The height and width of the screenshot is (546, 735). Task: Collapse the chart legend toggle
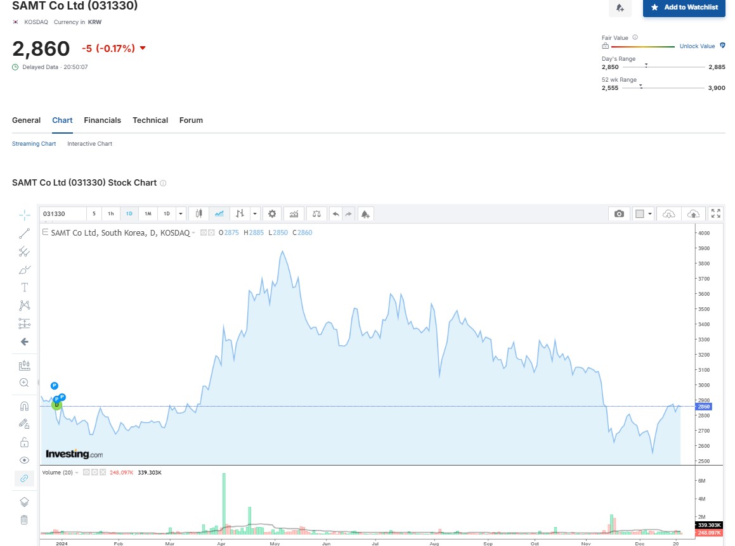(45, 232)
